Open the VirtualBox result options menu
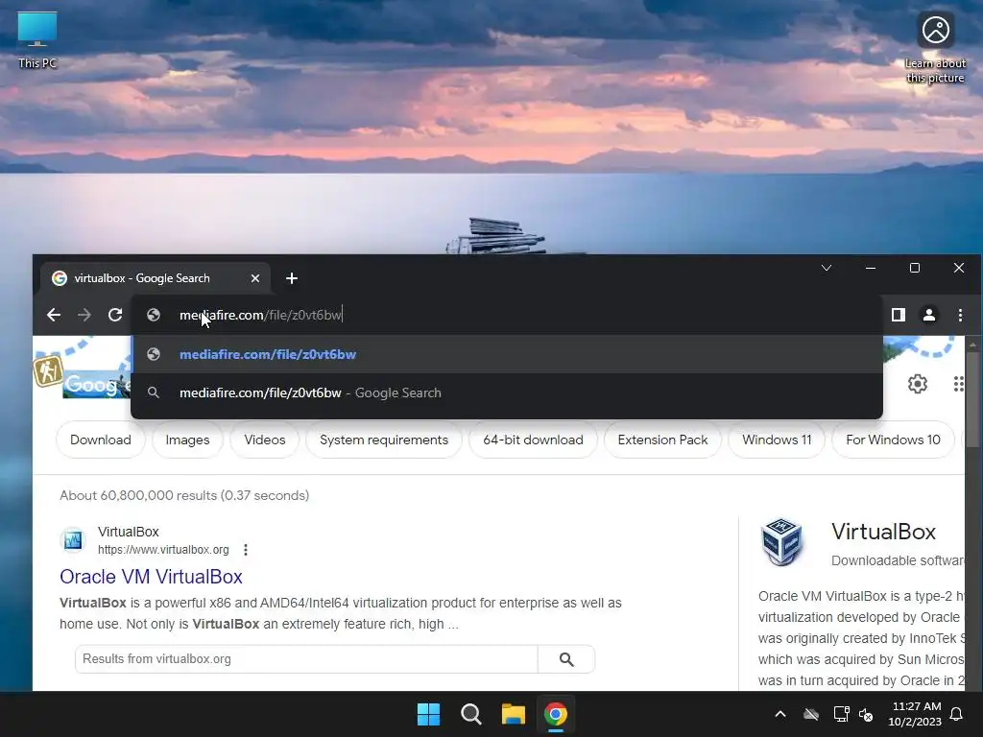 246,550
